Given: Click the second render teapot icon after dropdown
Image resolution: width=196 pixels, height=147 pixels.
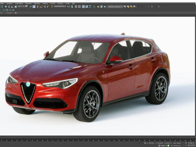Looking at the screenshot, I should (x=128, y=7).
